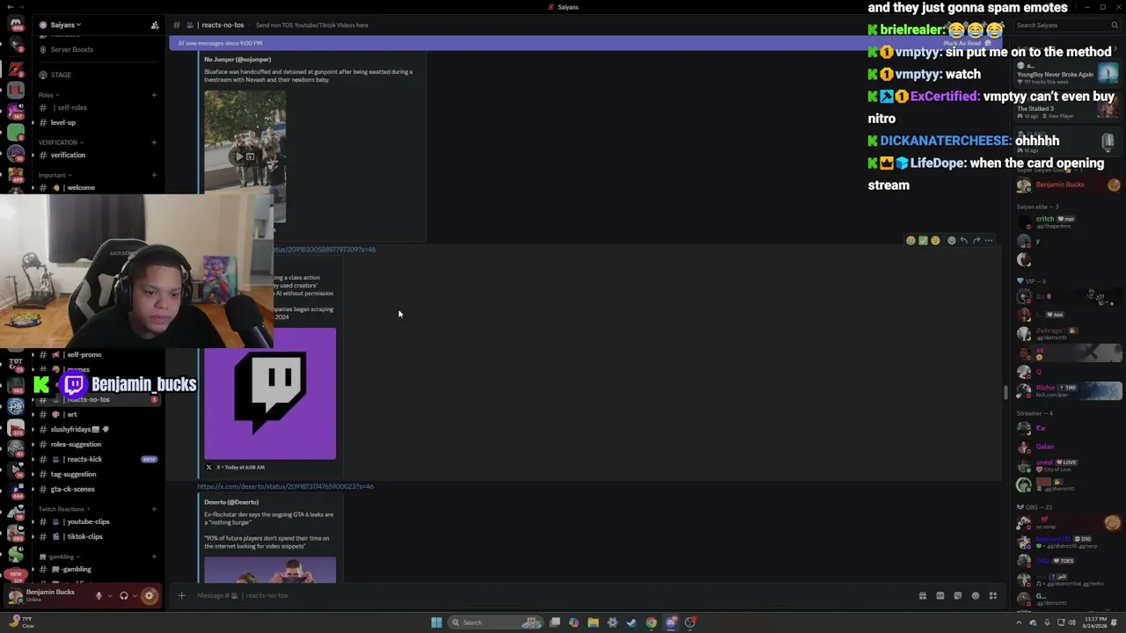
Task: Click the plus attachment icon in message bar
Action: click(x=181, y=595)
